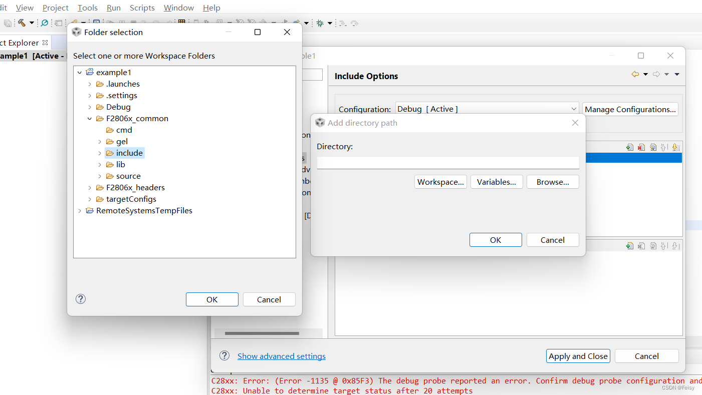This screenshot has height=395, width=702.
Task: Click the back arrow in Include Options
Action: point(635,74)
